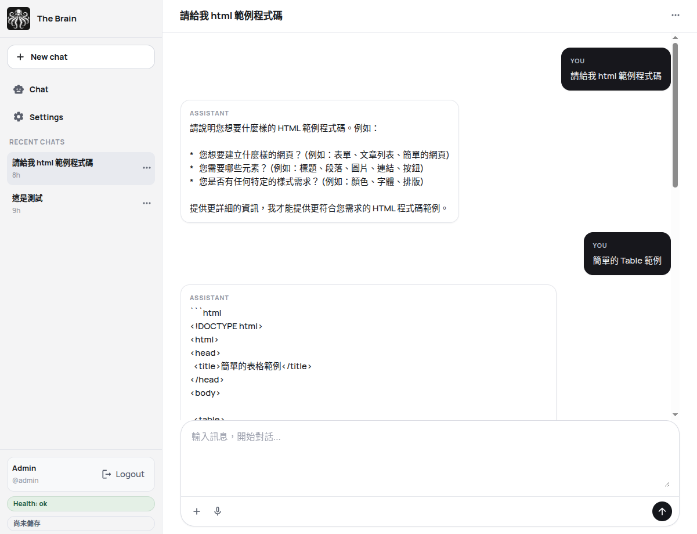Click the RECENT CHATS heading

coord(37,142)
